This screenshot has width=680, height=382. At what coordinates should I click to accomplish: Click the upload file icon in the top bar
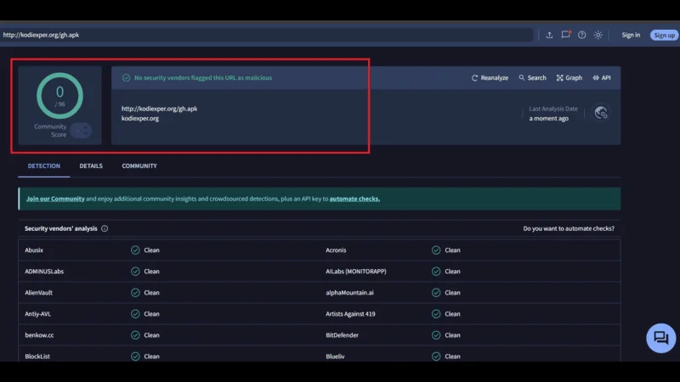(549, 35)
